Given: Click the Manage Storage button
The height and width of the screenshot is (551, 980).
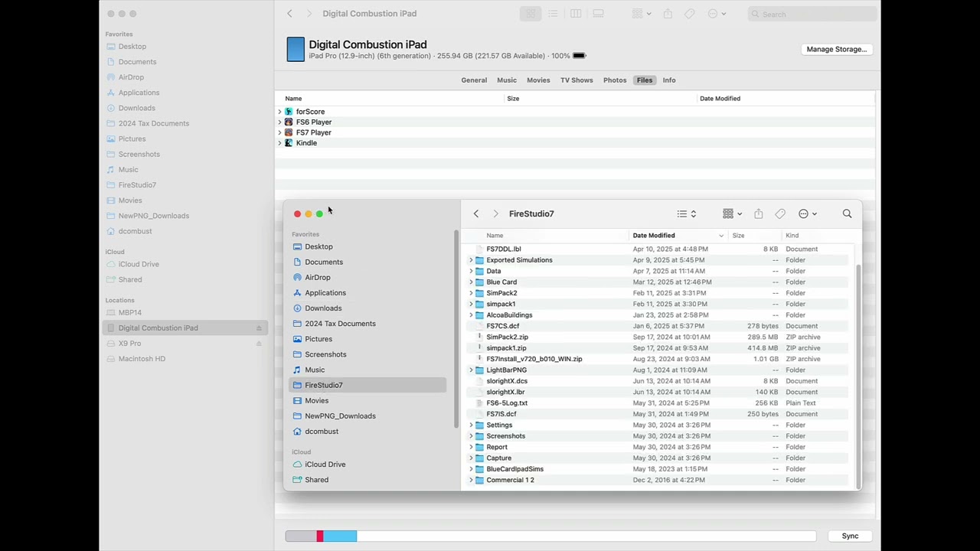Looking at the screenshot, I should tap(837, 49).
